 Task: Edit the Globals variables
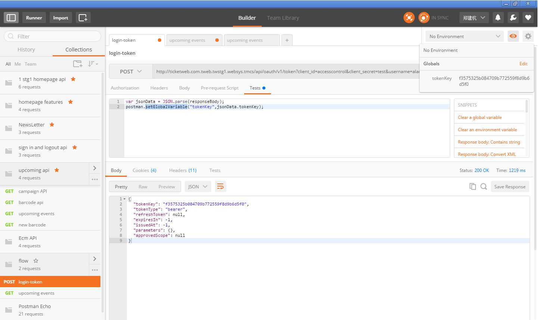click(x=523, y=64)
